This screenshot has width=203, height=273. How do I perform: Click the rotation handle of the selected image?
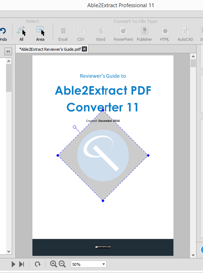tap(74, 127)
